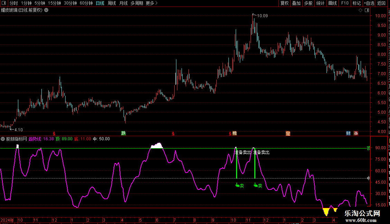The height and width of the screenshot is (224, 390).
Task: Click the second green 卖 arrow marker
Action: (x=258, y=185)
